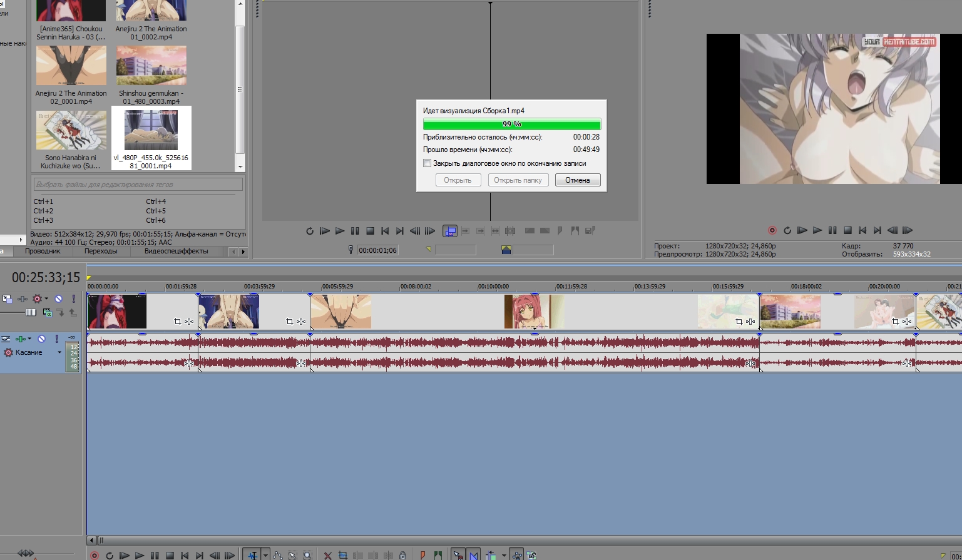Click the Insert region toolbar icon
The image size is (962, 560).
(x=438, y=555)
